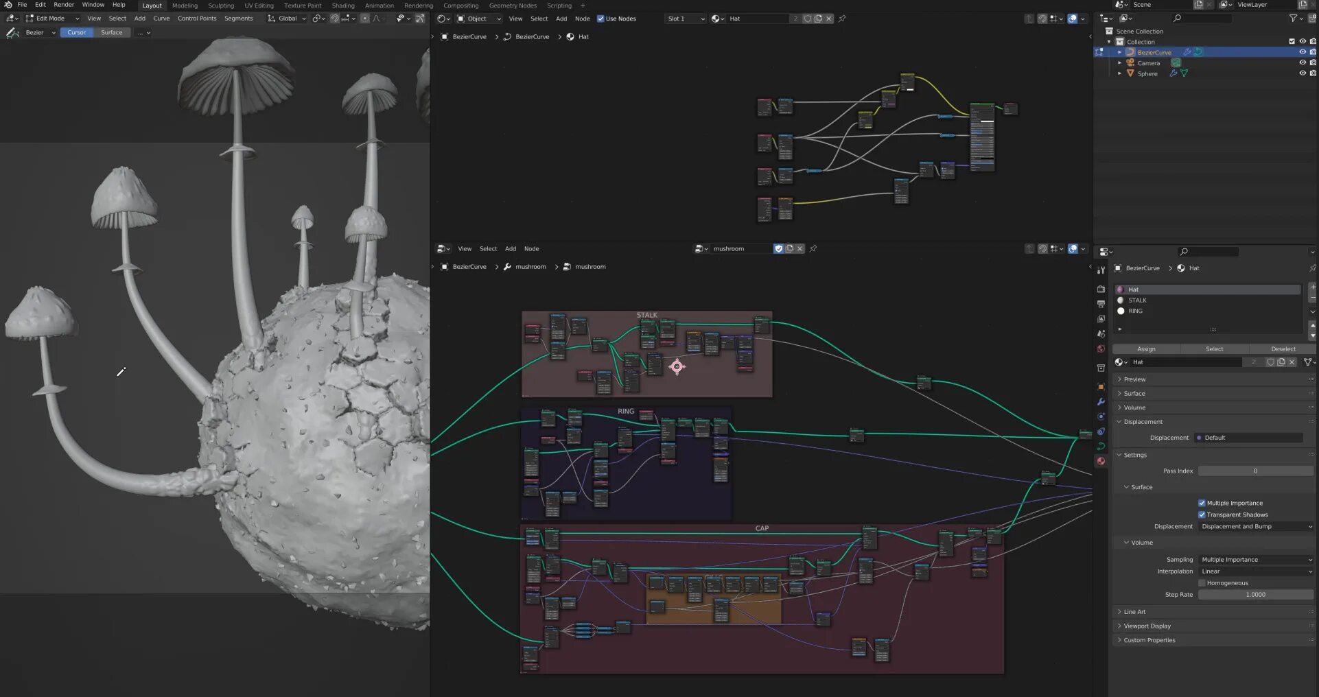Toggle the Use Nodes checkbox
This screenshot has width=1319, height=697.
point(600,19)
